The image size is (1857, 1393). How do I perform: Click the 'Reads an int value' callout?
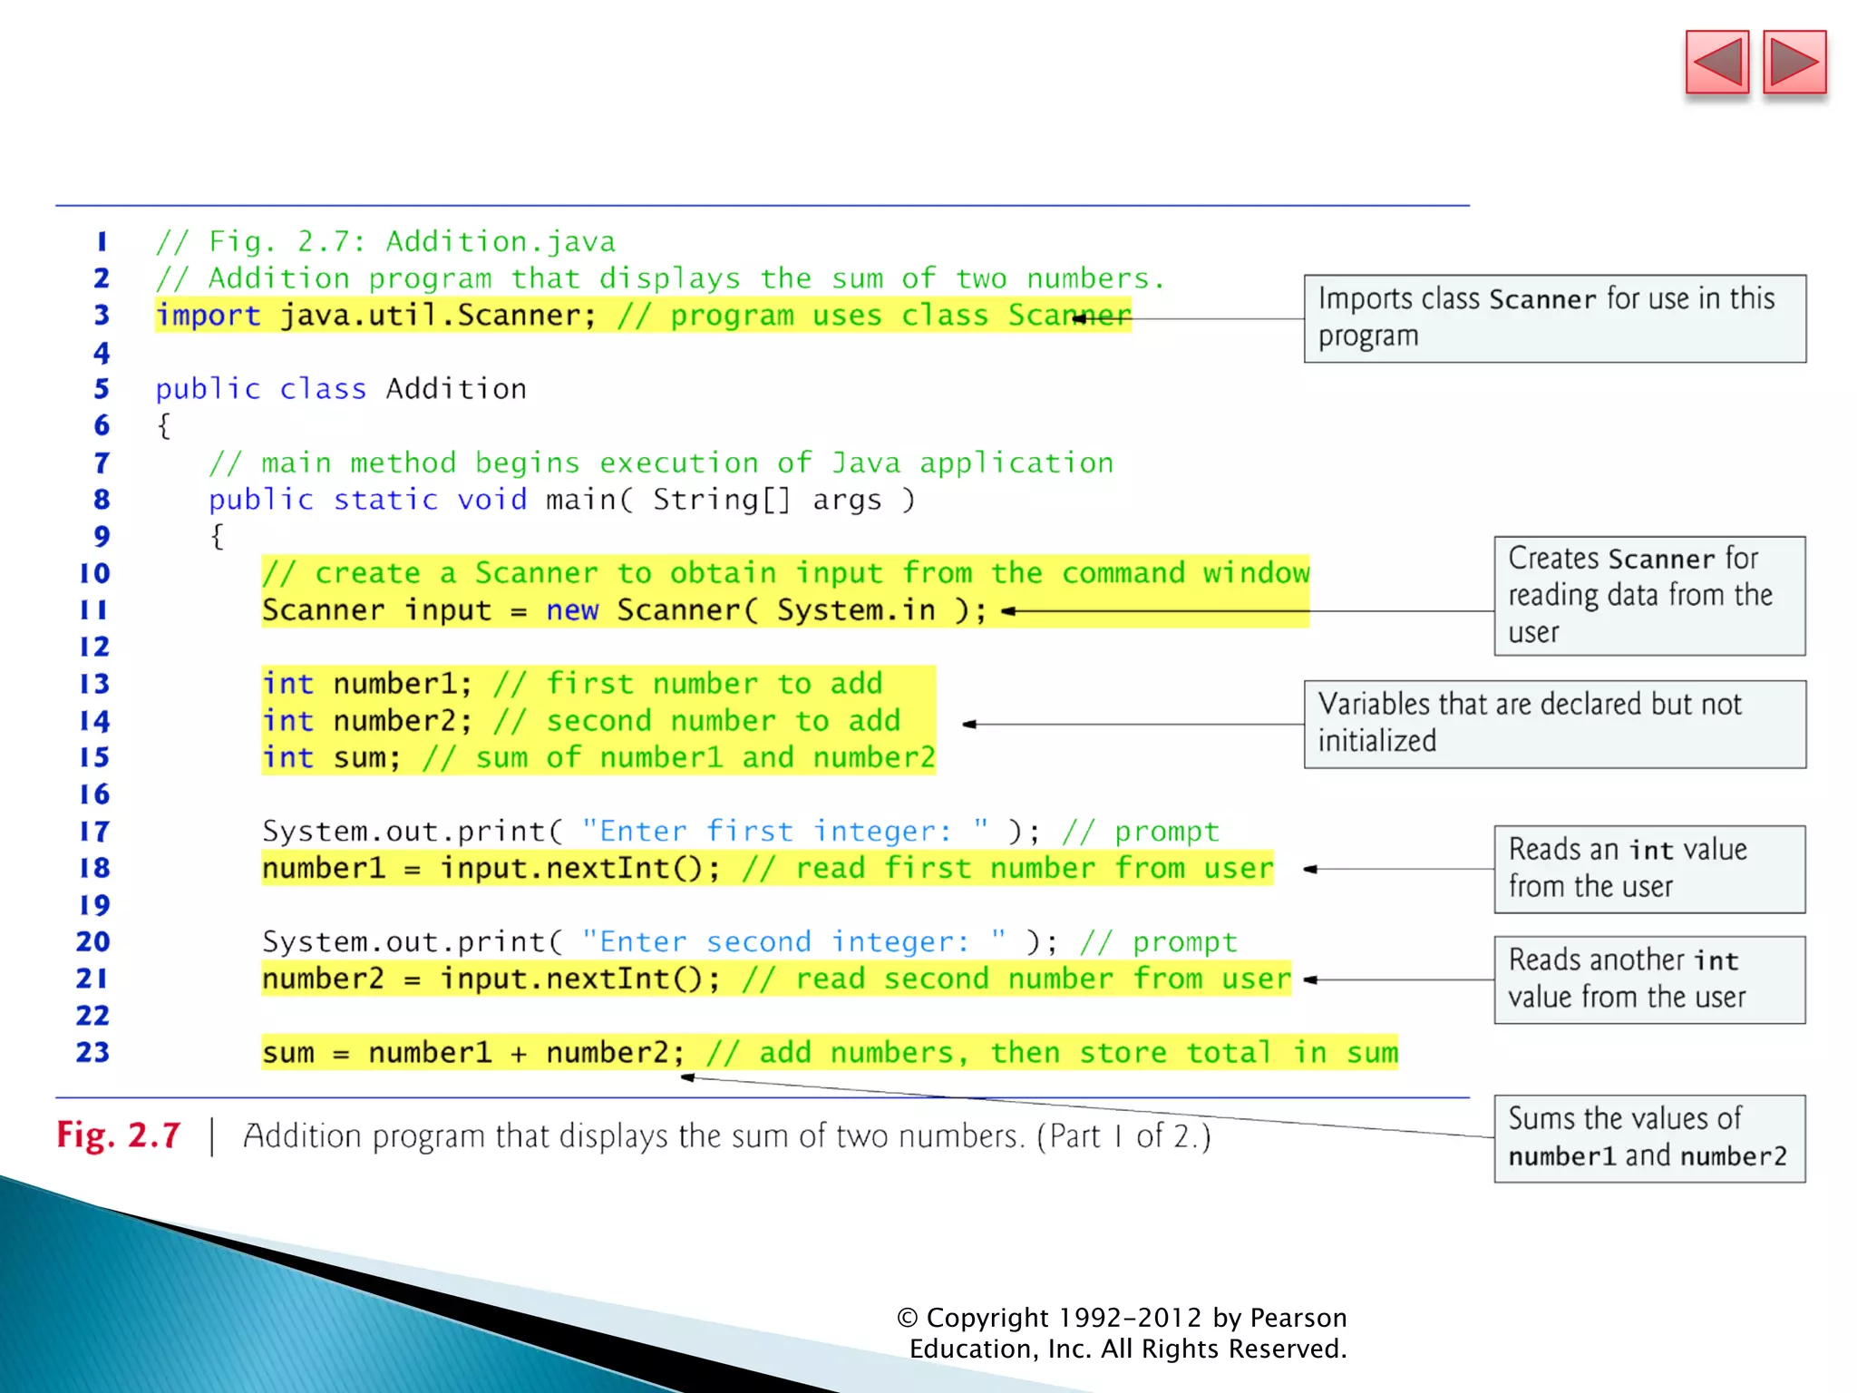1648,869
